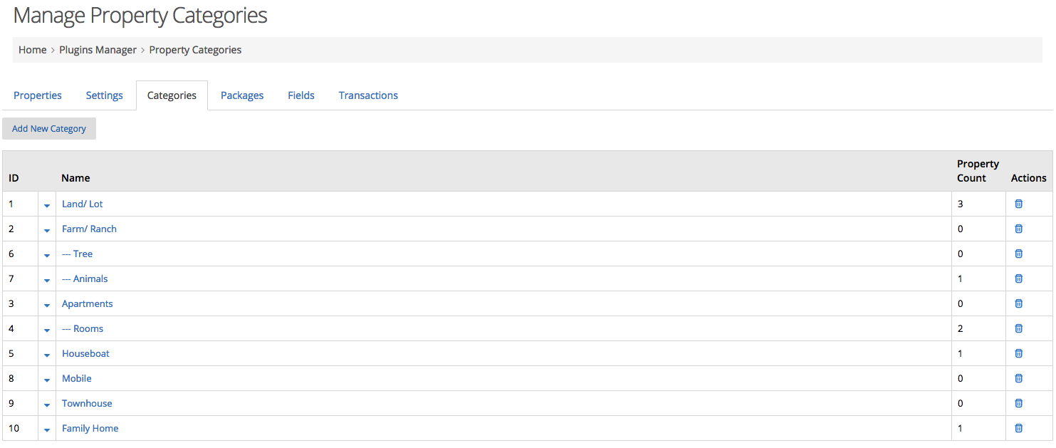Click Property Categories in the breadcrumb
Viewport: 1056px width, 448px height.
[195, 50]
